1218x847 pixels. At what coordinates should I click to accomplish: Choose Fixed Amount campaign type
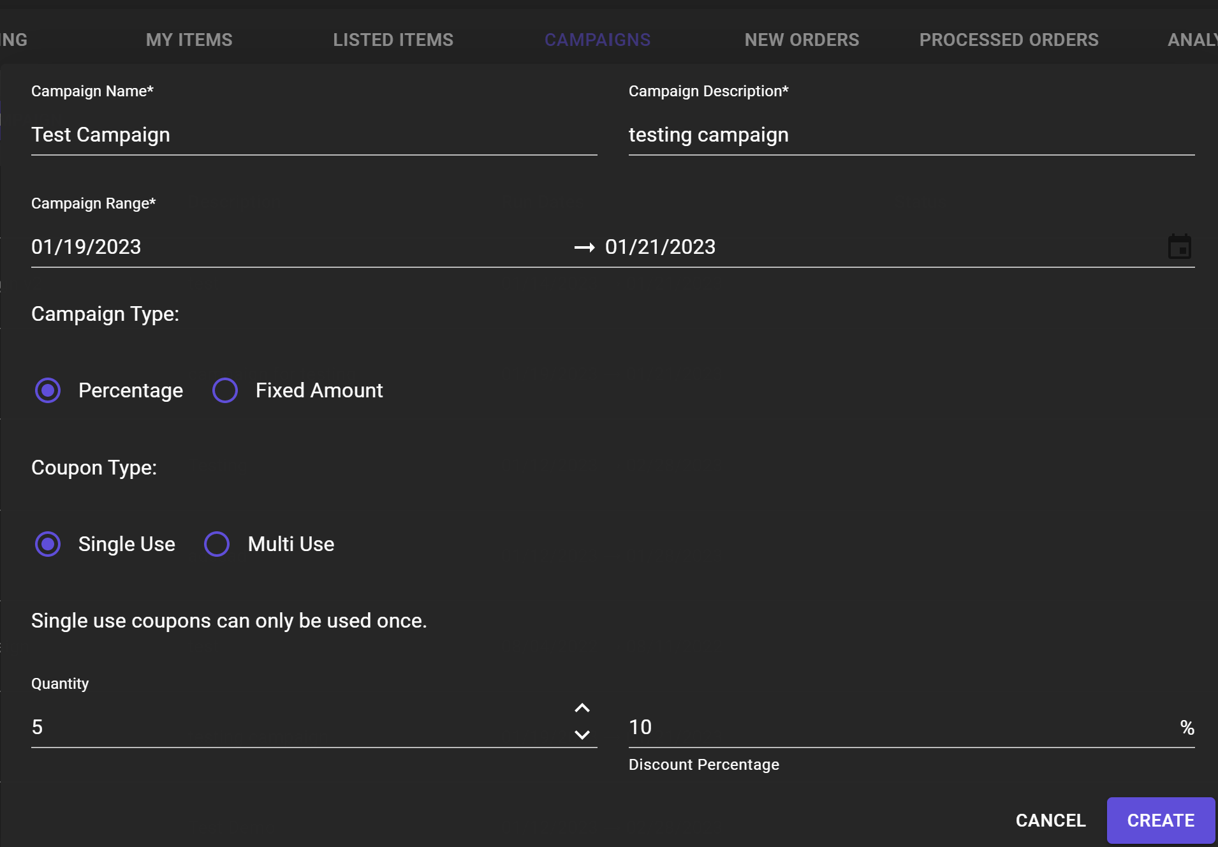click(225, 390)
